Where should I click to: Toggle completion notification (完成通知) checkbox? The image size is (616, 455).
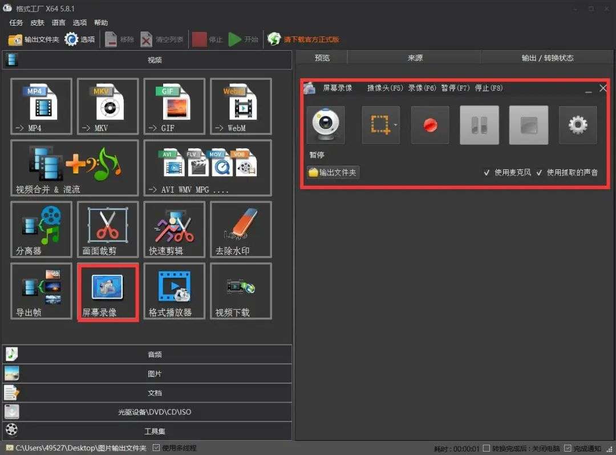(568, 448)
